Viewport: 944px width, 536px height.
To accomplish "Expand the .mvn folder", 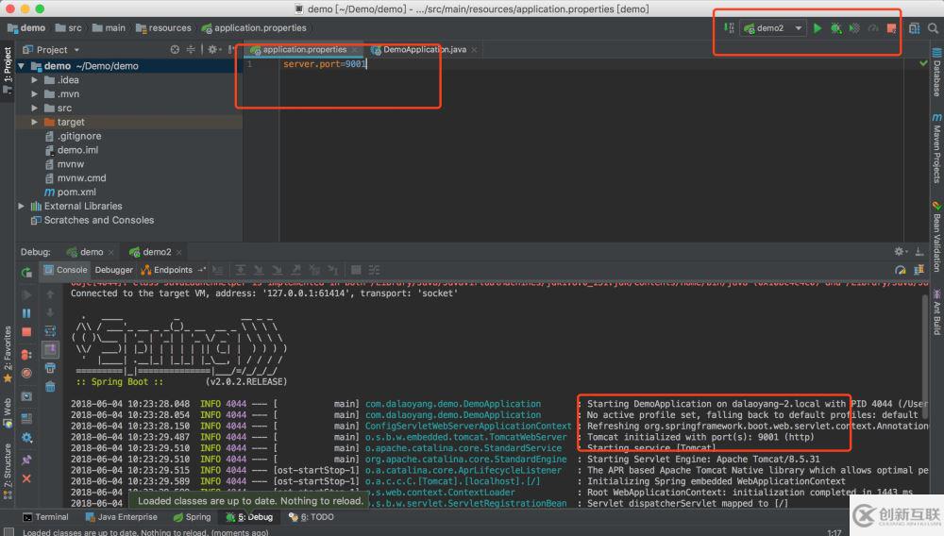I will (34, 93).
